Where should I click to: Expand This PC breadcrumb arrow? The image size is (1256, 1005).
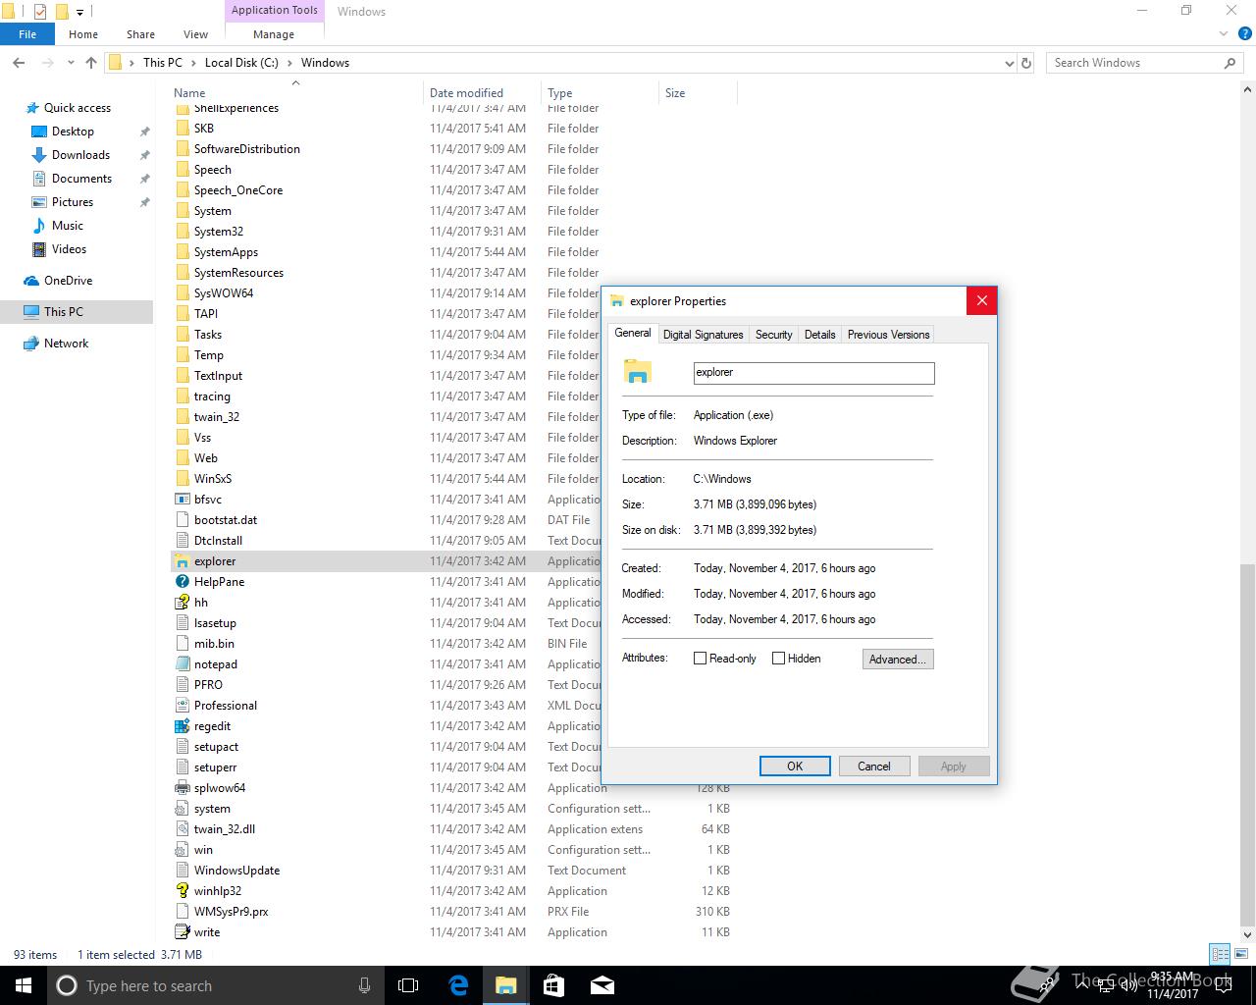193,63
